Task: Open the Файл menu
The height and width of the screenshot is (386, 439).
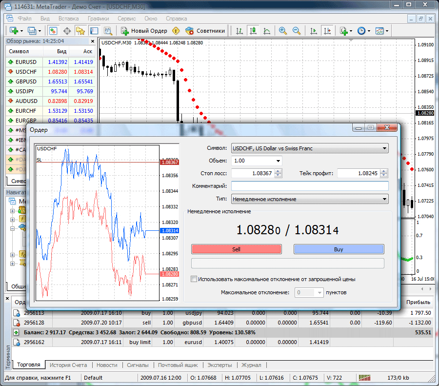Action: click(x=25, y=19)
